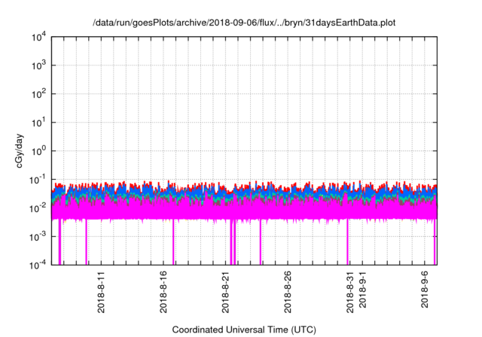The height and width of the screenshot is (337, 482).
Task: Click the 2018-8-16 date tick label
Action: [163, 292]
